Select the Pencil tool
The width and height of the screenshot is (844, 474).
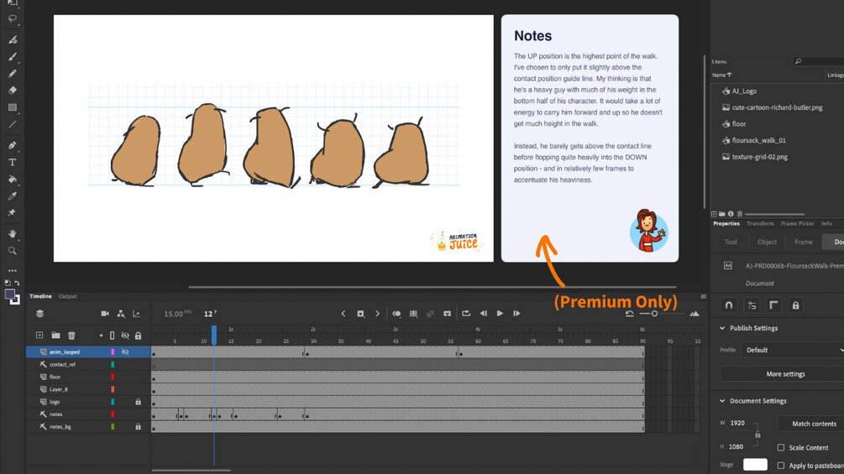click(13, 74)
